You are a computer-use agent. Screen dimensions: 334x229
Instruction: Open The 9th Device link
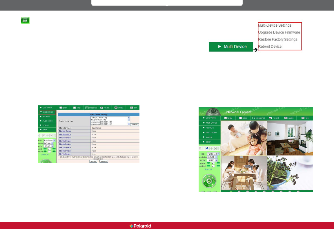click(65, 154)
